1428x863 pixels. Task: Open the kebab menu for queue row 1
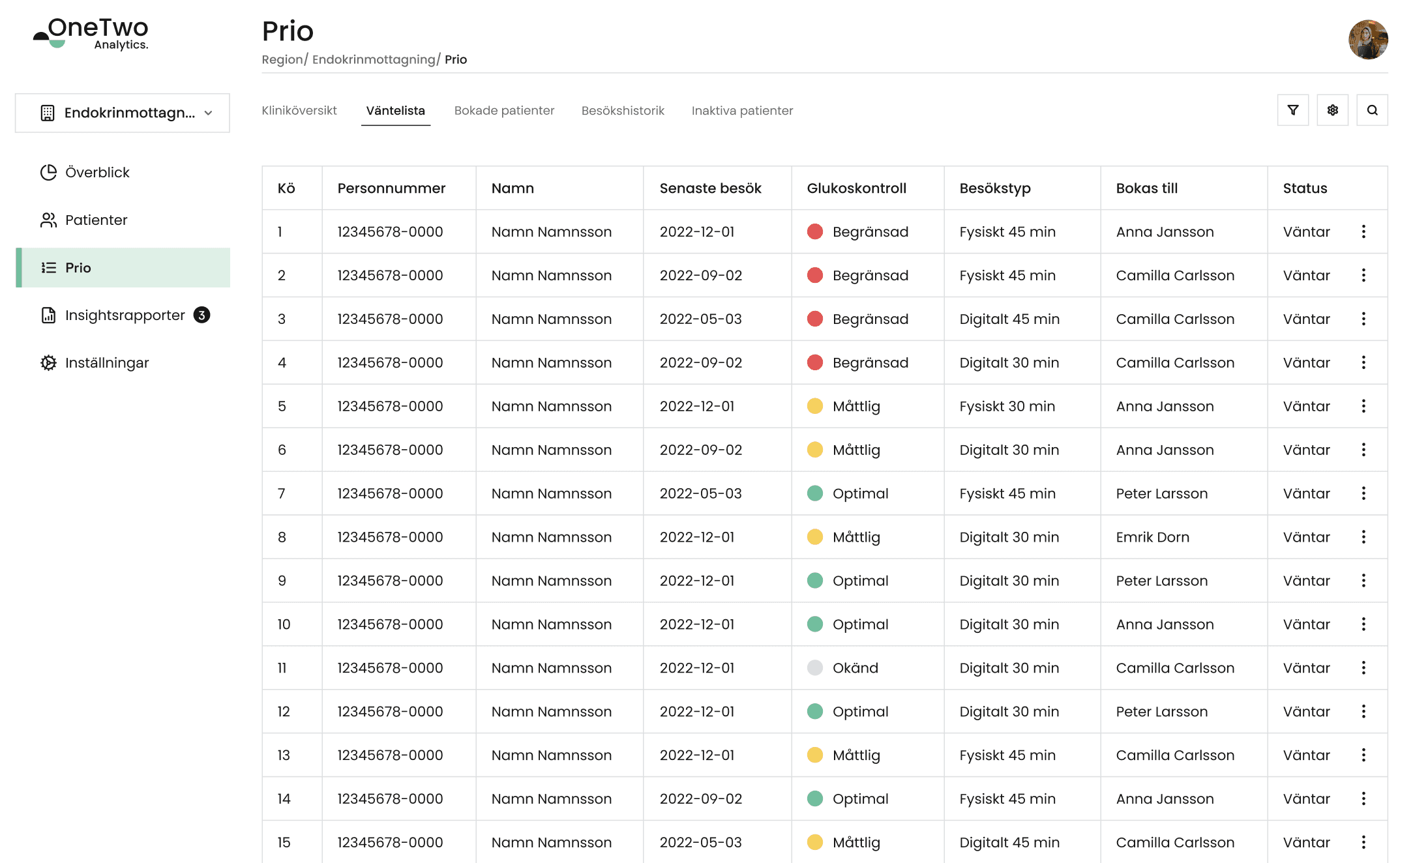[1363, 231]
